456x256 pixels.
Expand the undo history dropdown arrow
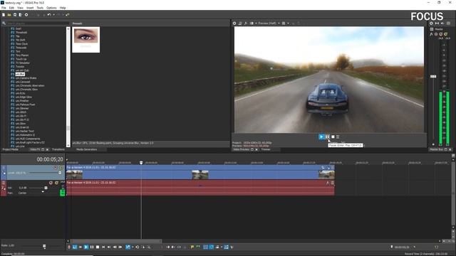(53, 14)
